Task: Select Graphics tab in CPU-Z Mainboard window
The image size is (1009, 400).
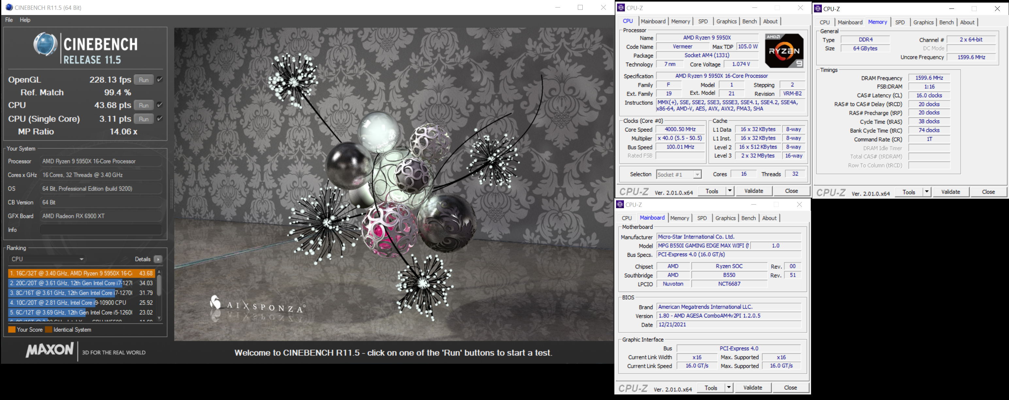Action: point(725,218)
